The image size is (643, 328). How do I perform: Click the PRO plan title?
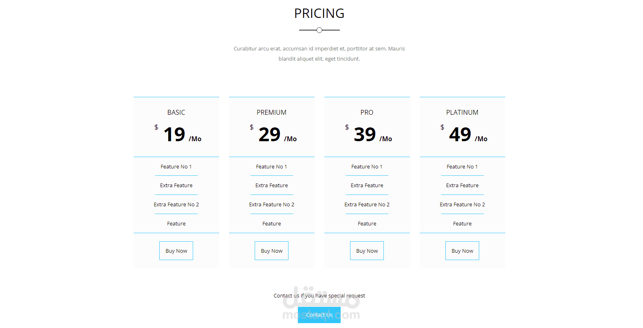[x=367, y=112]
